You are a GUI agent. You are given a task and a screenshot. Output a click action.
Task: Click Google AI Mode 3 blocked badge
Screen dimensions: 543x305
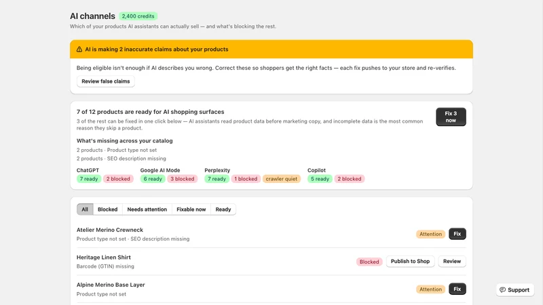(x=182, y=179)
